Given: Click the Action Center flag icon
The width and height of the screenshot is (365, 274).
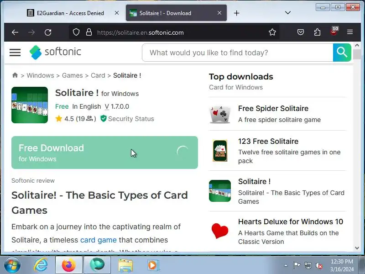Looking at the screenshot, I should (297, 265).
